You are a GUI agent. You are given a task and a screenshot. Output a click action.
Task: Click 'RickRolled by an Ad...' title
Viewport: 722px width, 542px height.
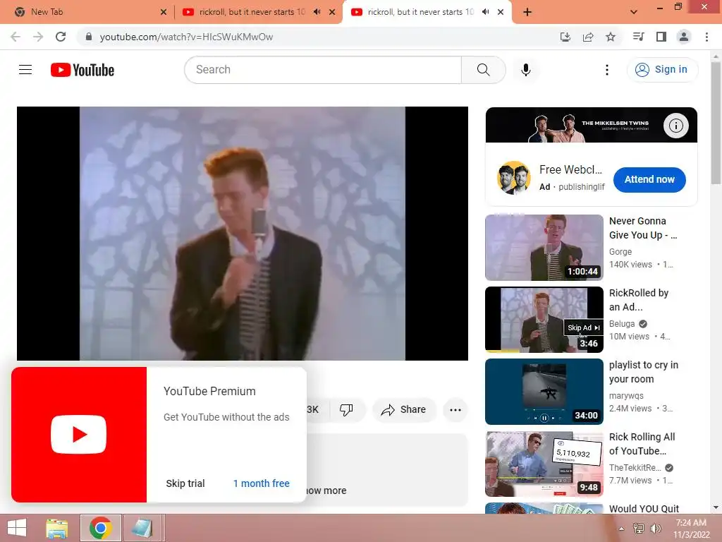638,299
